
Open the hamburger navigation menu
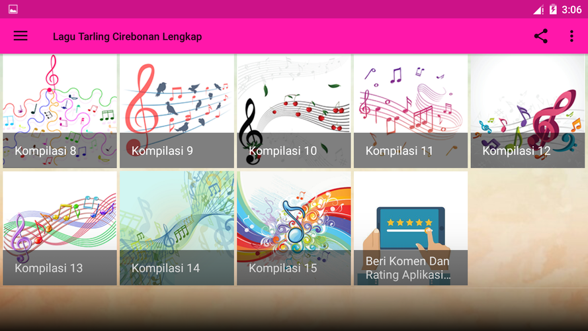pyautogui.click(x=21, y=36)
